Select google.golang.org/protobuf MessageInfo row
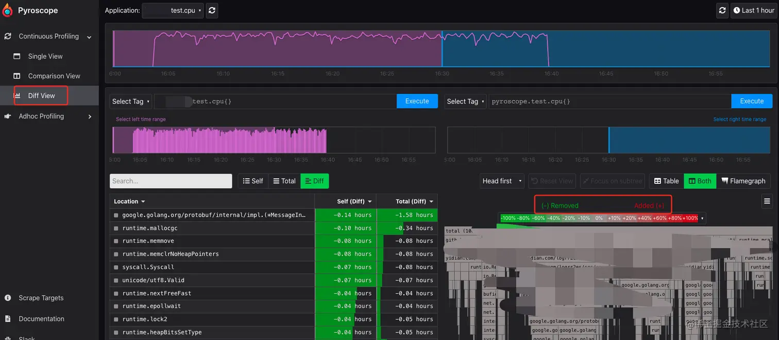This screenshot has width=779, height=340. point(274,215)
